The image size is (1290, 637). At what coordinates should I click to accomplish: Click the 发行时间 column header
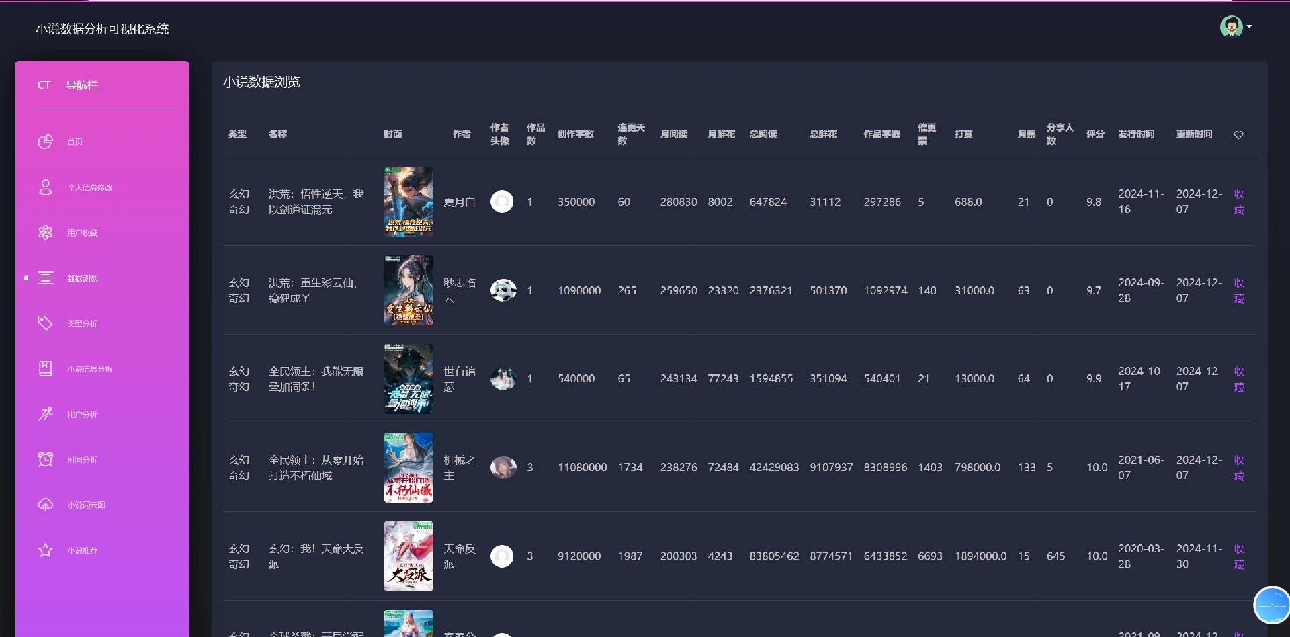pos(1136,134)
